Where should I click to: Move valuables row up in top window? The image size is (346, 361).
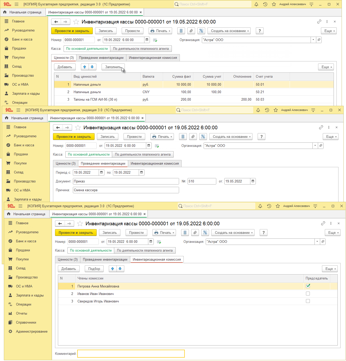84,67
